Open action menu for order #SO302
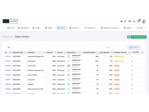 coord(132,70)
